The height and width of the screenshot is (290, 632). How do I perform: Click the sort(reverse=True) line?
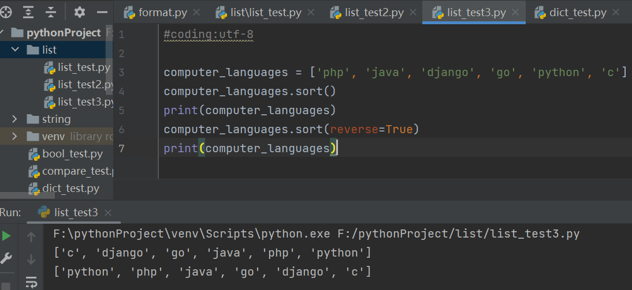point(291,130)
